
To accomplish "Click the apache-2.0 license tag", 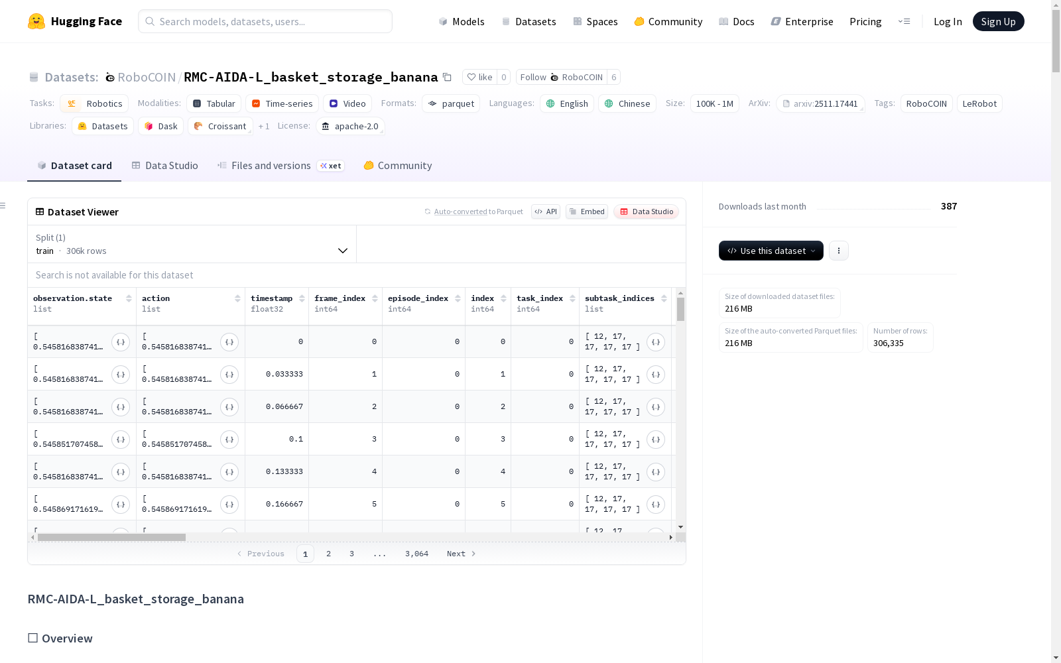I will (350, 126).
